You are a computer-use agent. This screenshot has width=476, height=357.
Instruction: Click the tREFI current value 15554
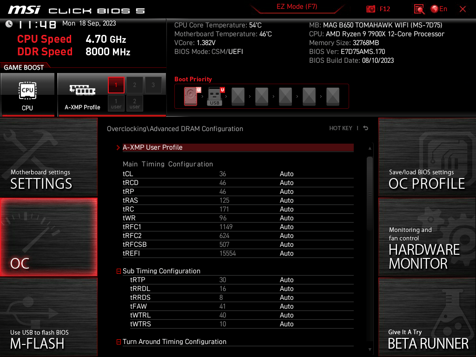point(228,253)
